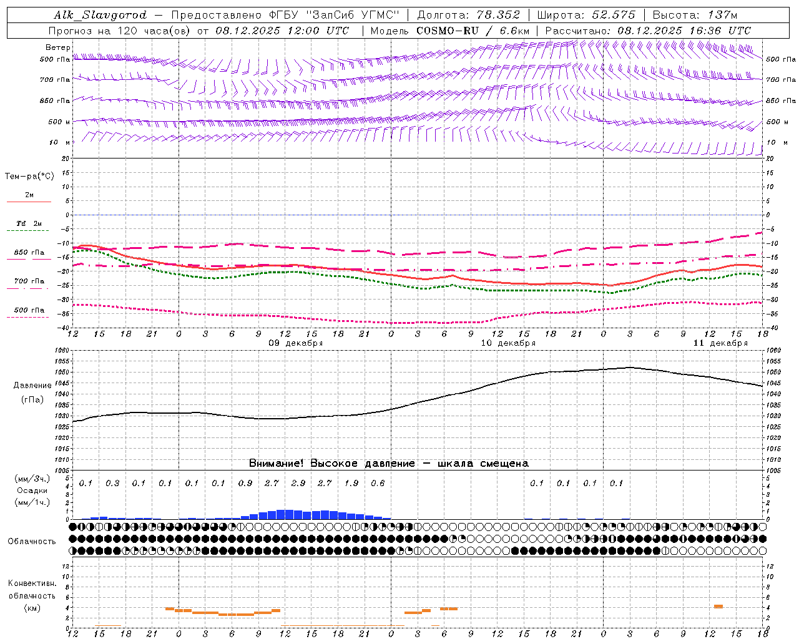Click the 2.9 peak precipitation value
The image size is (799, 639).
tap(298, 484)
